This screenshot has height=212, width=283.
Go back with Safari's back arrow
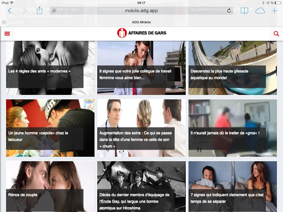point(10,10)
